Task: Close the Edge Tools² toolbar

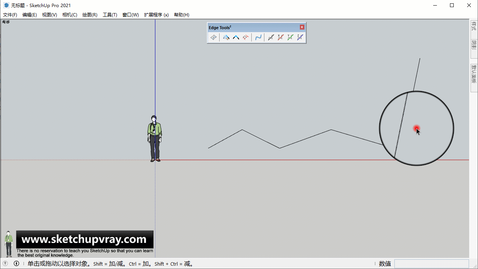Action: click(x=302, y=27)
